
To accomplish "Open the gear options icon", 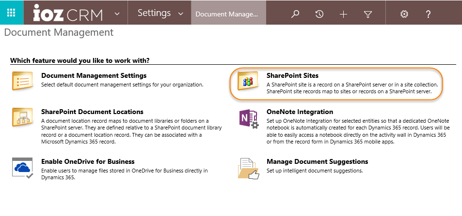I will pos(404,14).
